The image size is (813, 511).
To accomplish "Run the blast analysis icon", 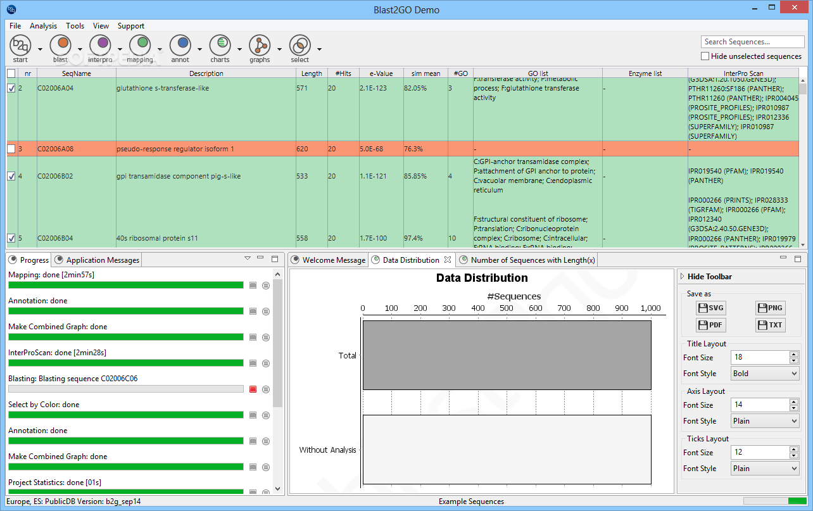I will (60, 46).
